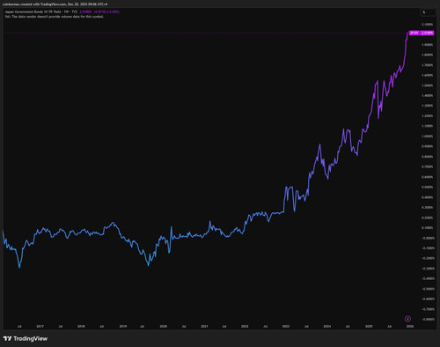Click the 2026 label on time axis
The height and width of the screenshot is (347, 440).
[x=410, y=326]
